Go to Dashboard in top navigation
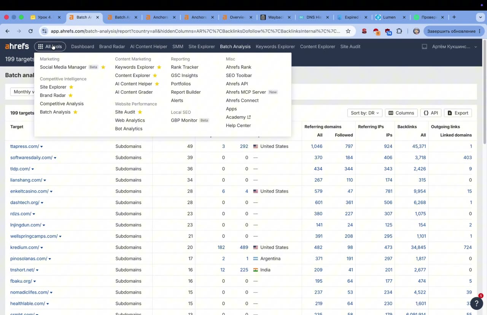Viewport: 487px width, 315px height. click(x=83, y=47)
